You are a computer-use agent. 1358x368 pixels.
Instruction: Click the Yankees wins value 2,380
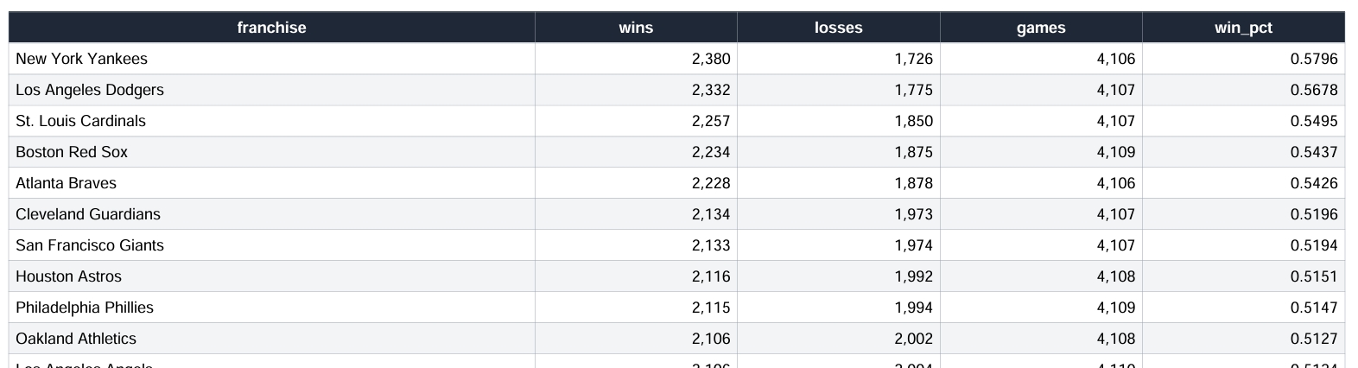[x=711, y=59]
